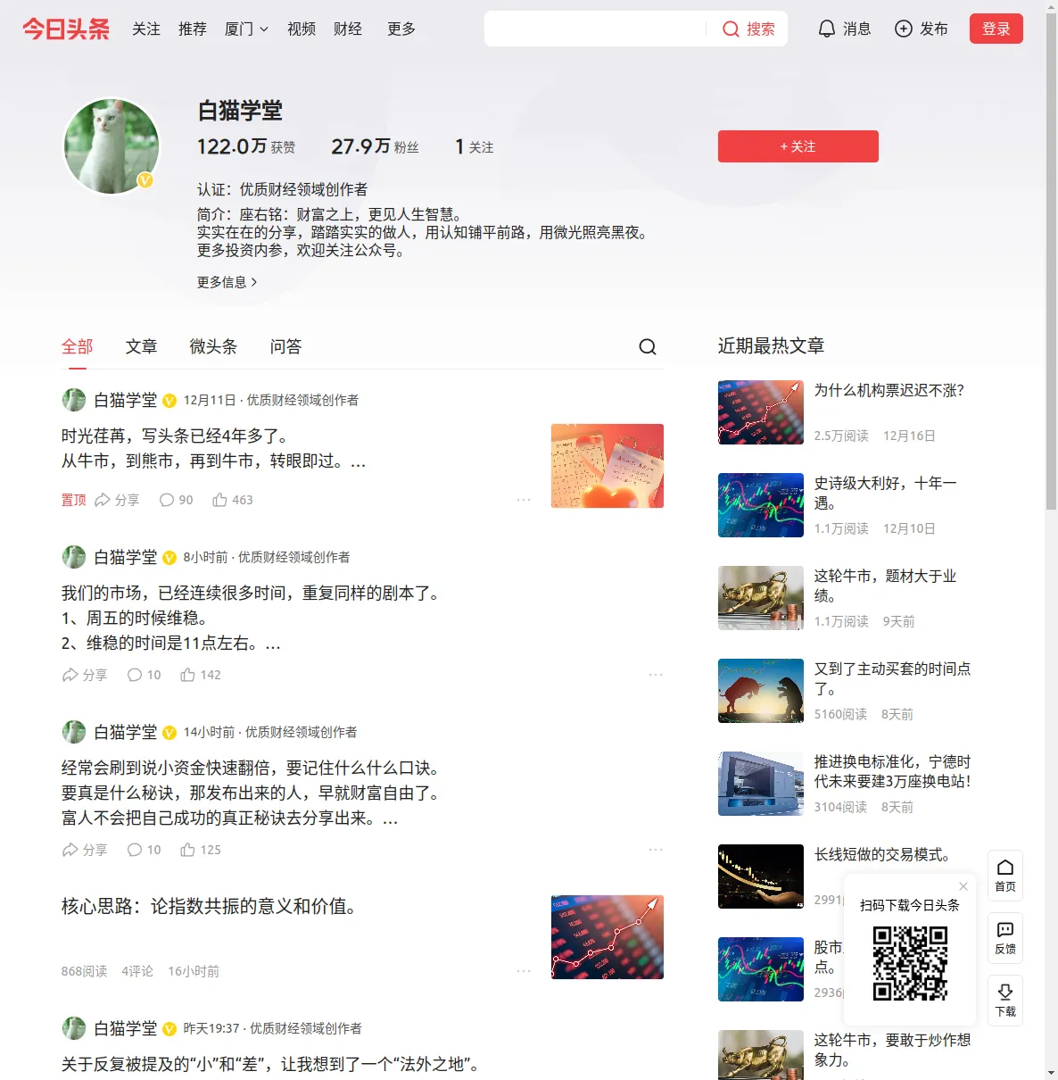This screenshot has width=1058, height=1080.
Task: Click the red 搜索 search button
Action: (748, 29)
